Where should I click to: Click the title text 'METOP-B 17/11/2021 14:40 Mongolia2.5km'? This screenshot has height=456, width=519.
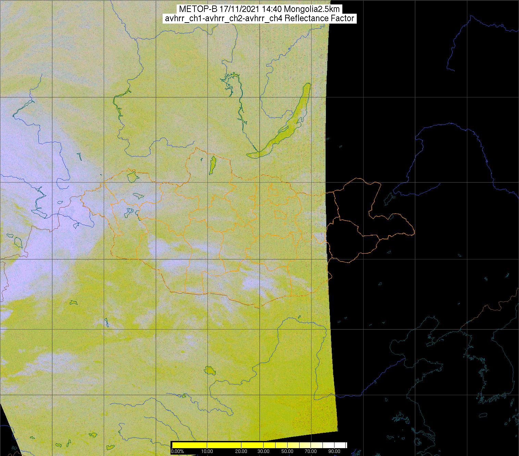coord(259,9)
